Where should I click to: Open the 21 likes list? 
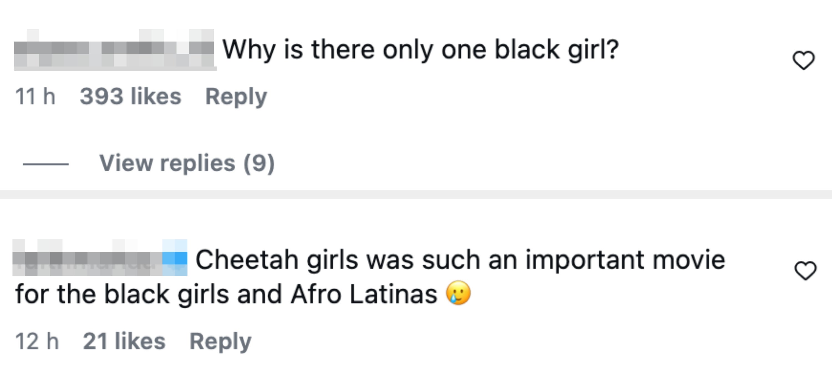[124, 341]
